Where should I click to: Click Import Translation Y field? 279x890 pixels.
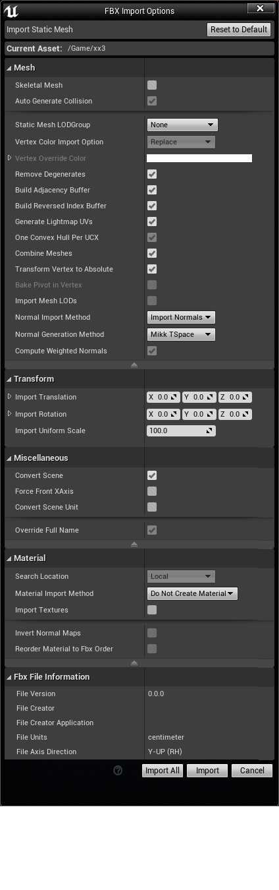coord(199,397)
